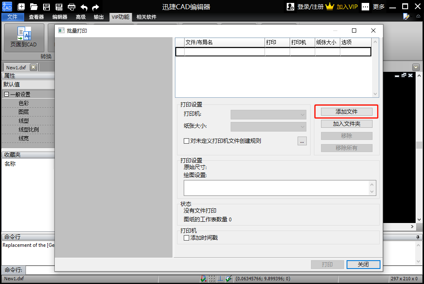Open a file using the folder icon
Image resolution: width=424 pixels, height=284 pixels.
[x=34, y=7]
